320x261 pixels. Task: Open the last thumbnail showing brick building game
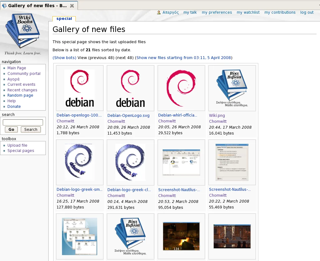pos(232,236)
